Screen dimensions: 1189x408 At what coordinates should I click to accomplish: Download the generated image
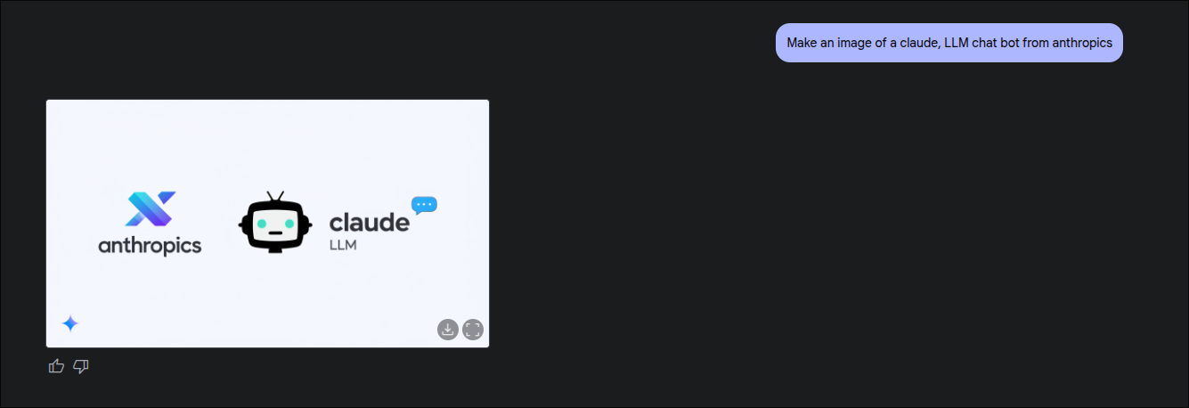[x=448, y=330]
